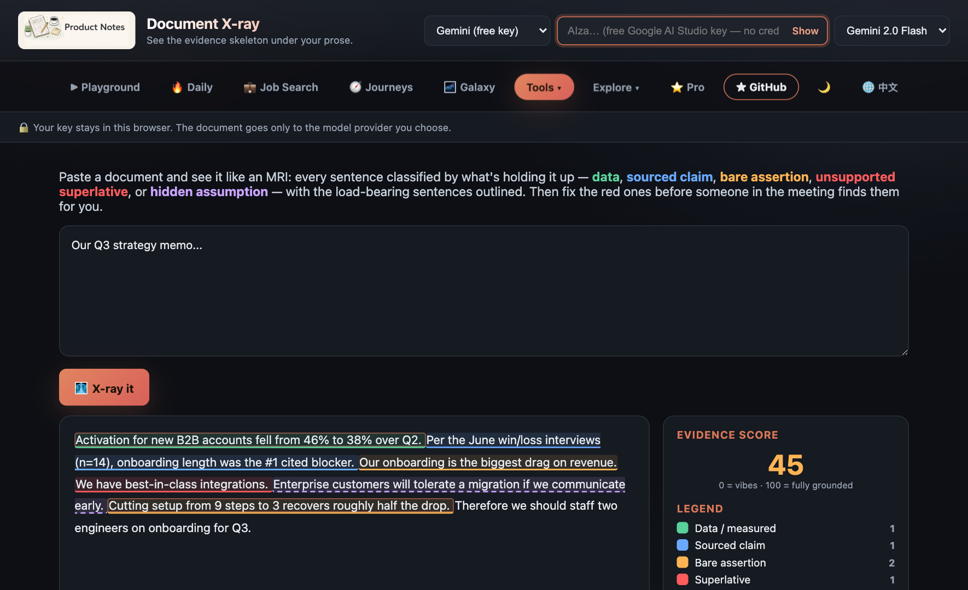Click sentence 'Per the June win/loss interviews'
This screenshot has width=968, height=590.
click(x=337, y=451)
